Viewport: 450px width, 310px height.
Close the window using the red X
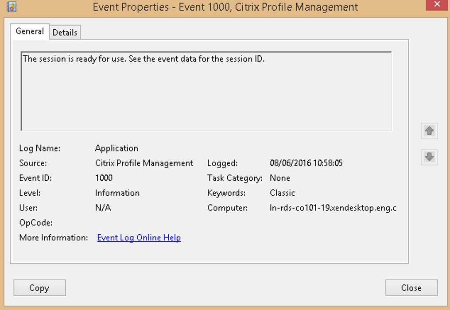[436, 5]
